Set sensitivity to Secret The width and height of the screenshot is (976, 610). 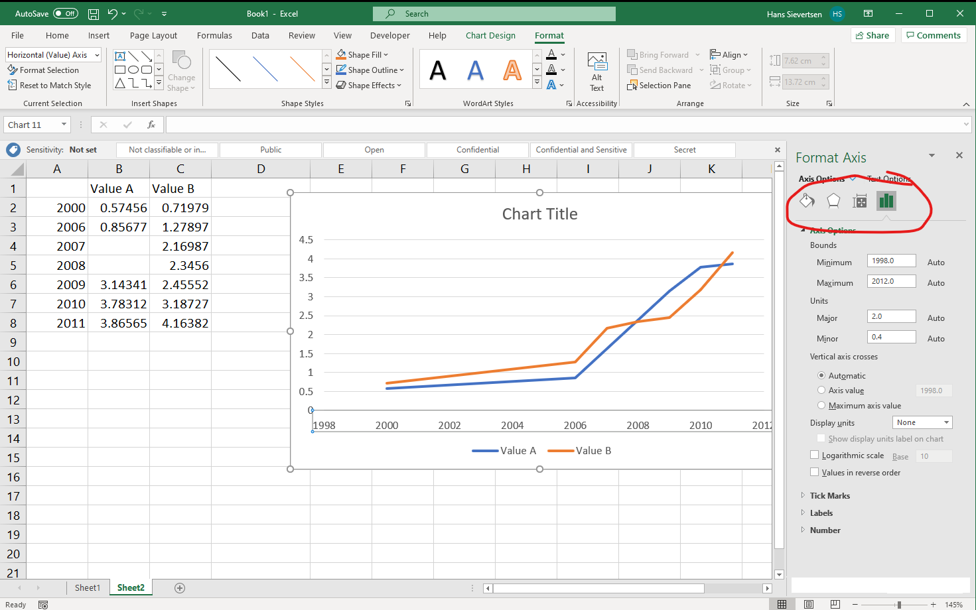pos(685,150)
